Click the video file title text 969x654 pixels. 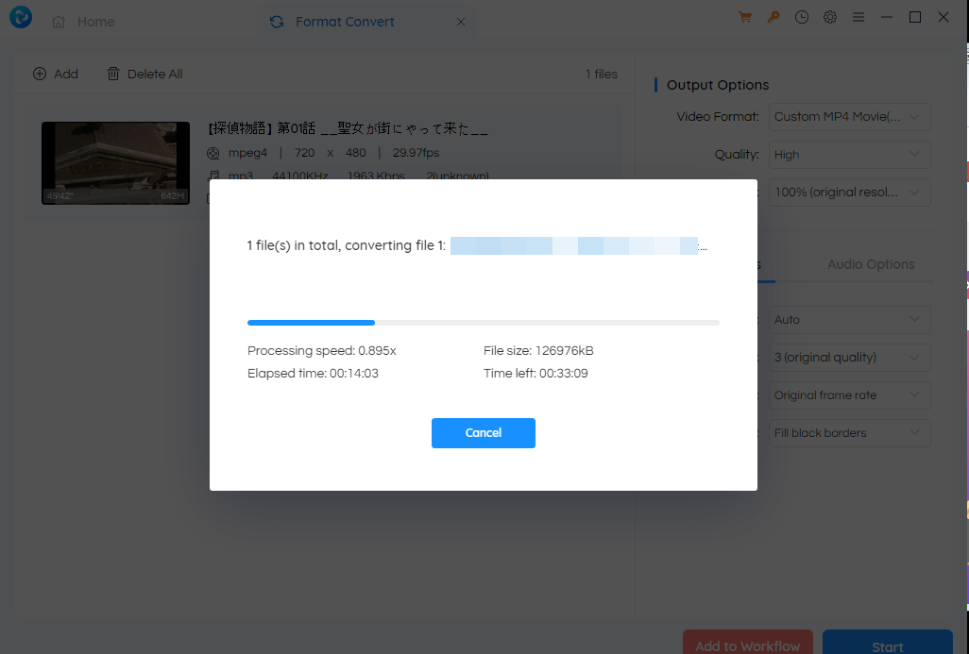click(348, 128)
